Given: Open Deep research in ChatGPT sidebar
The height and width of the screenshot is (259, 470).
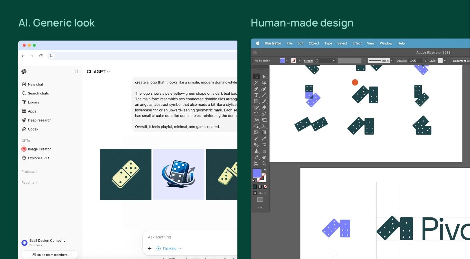Looking at the screenshot, I should [36, 120].
